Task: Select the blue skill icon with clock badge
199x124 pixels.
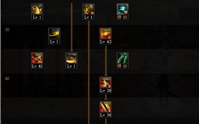Action: (122, 9)
